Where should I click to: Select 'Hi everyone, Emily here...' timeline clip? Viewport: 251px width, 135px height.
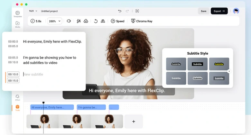pos(52,107)
